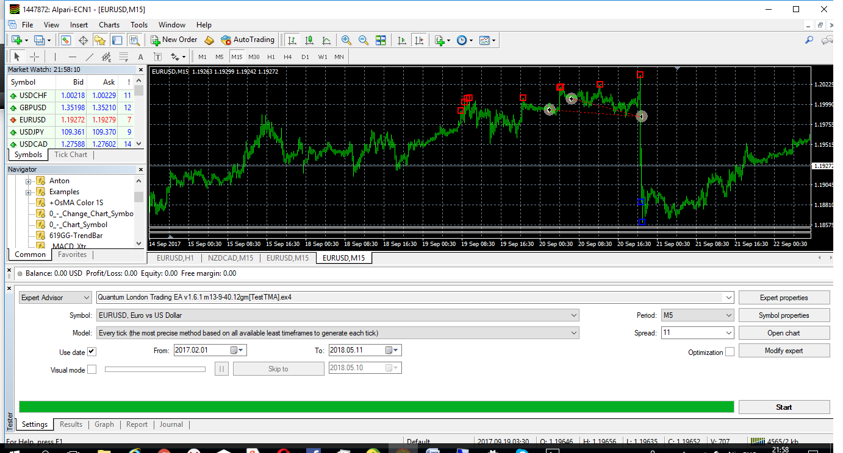Select the text (A) drawing tool
This screenshot has height=453, width=843.
pos(141,57)
